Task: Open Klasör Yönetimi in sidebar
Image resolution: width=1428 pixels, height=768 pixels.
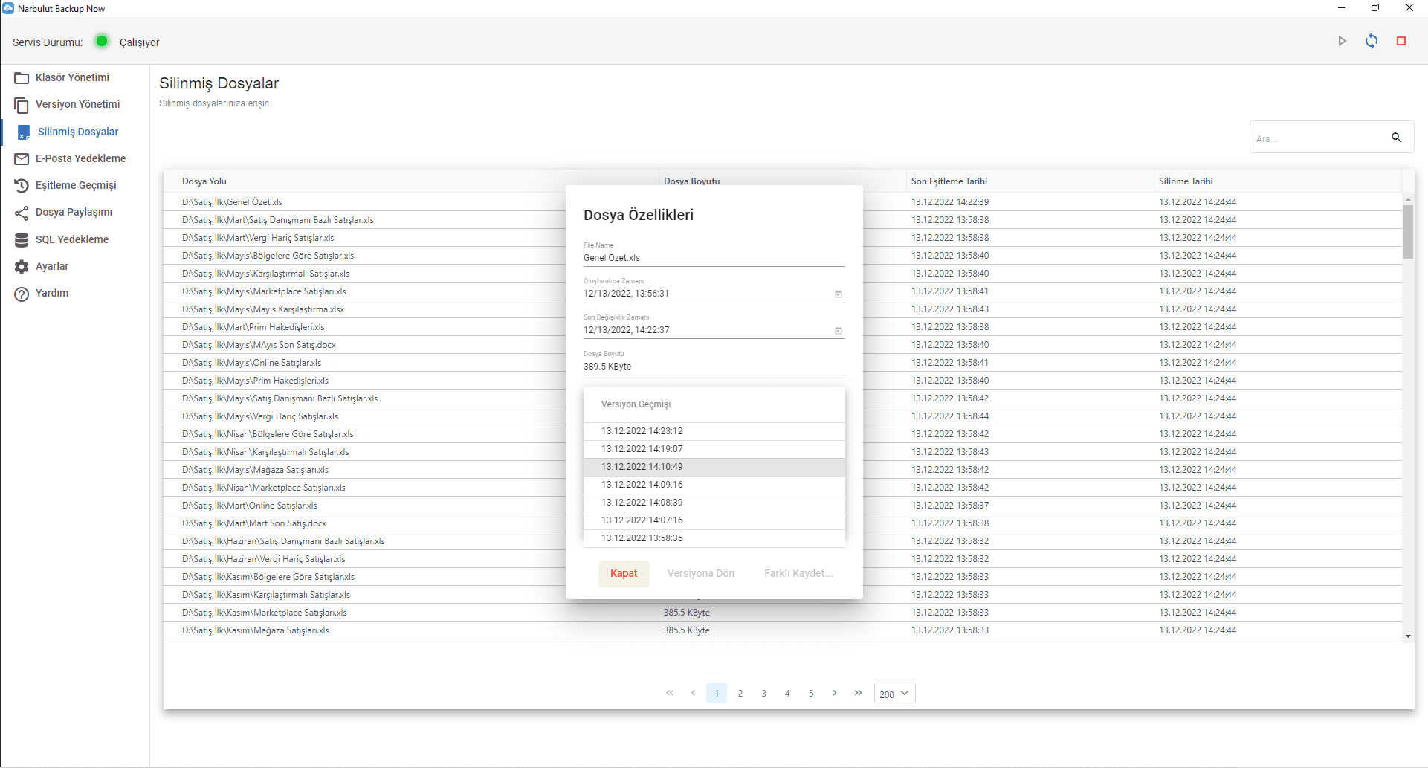Action: 72,78
